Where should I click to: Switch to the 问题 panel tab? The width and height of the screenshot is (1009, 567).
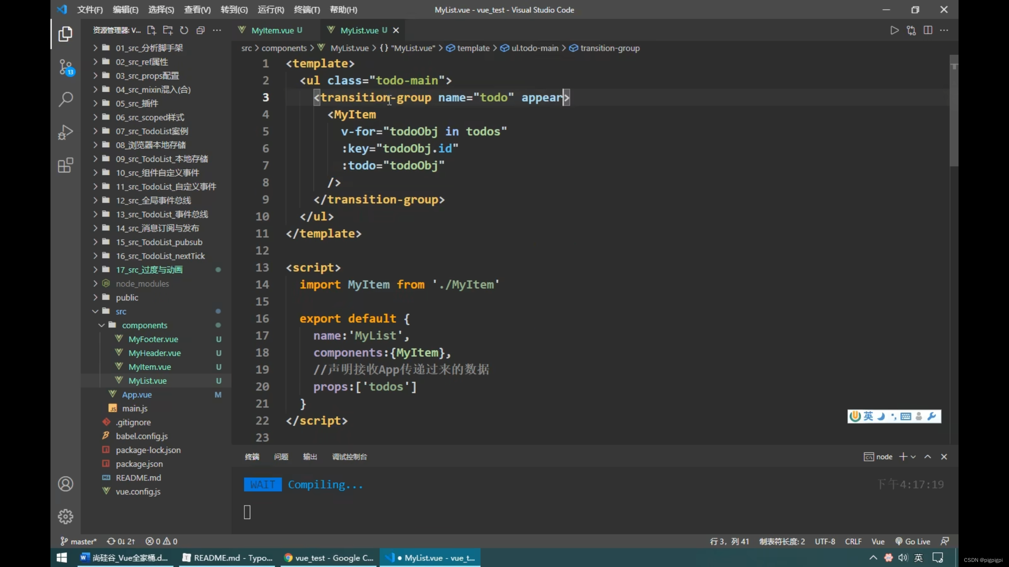[281, 457]
